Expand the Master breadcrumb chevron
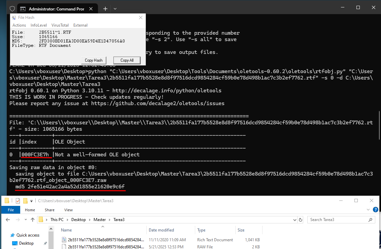This screenshot has height=249, width=381. click(110, 220)
